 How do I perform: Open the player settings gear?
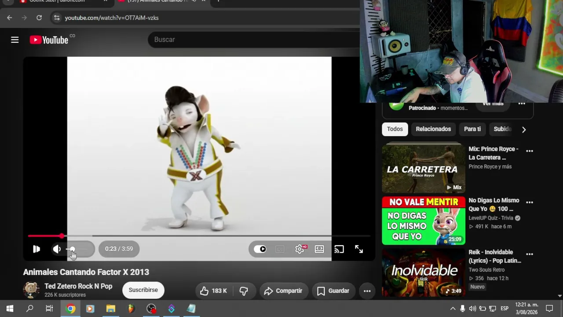(x=300, y=249)
